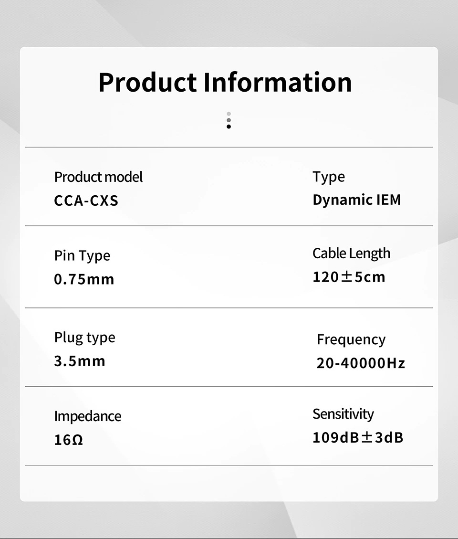Image resolution: width=458 pixels, height=539 pixels.
Task: Click the divider line below the three dots
Action: click(229, 147)
